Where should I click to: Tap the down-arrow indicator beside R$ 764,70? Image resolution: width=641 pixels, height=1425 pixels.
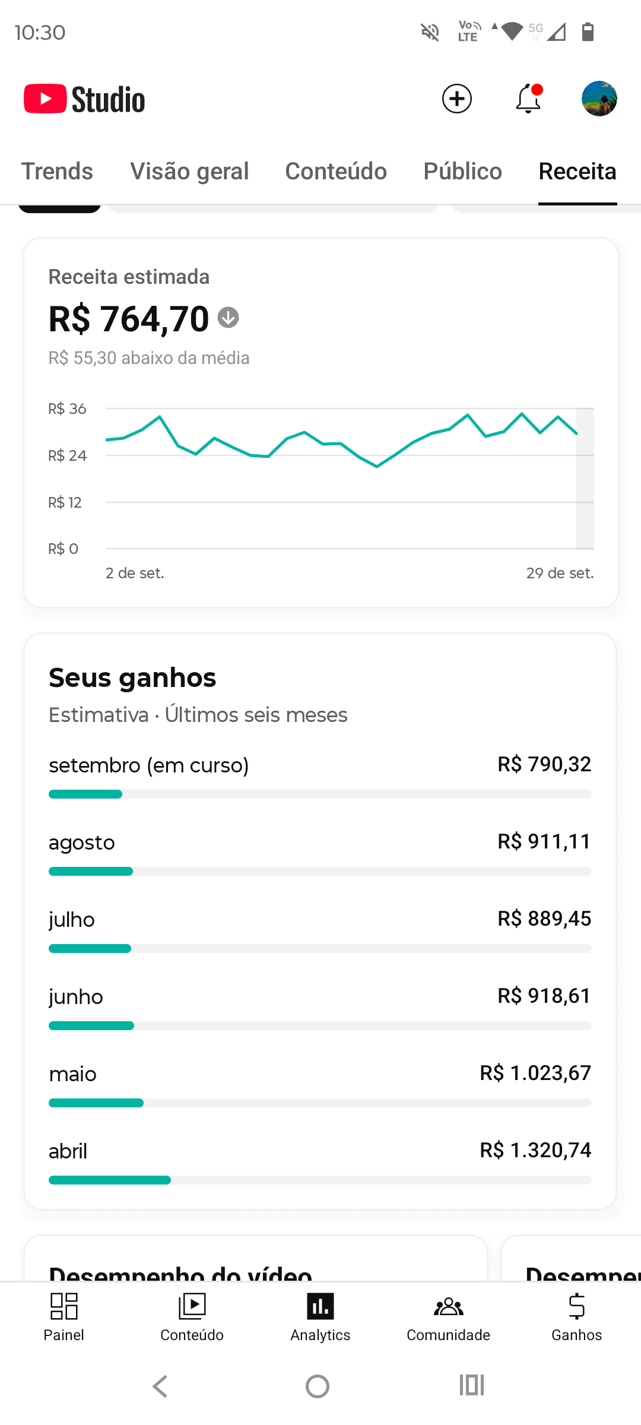(x=229, y=318)
